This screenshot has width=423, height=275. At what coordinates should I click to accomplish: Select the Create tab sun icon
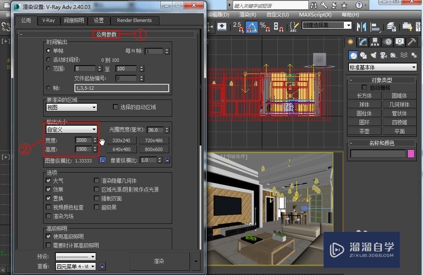[352, 43]
